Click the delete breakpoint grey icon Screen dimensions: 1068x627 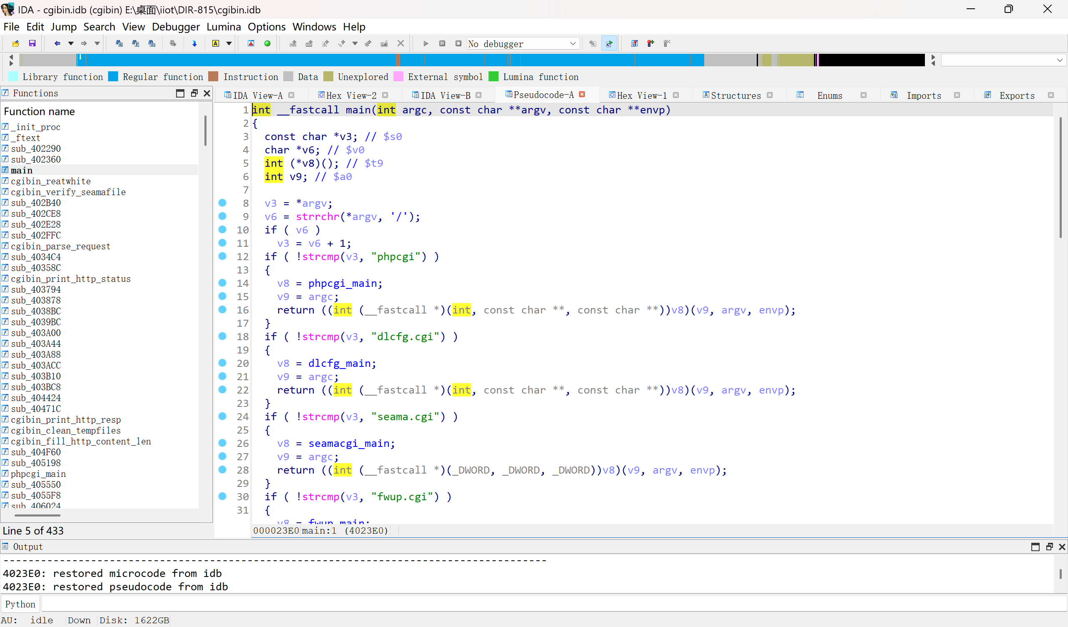coord(667,43)
